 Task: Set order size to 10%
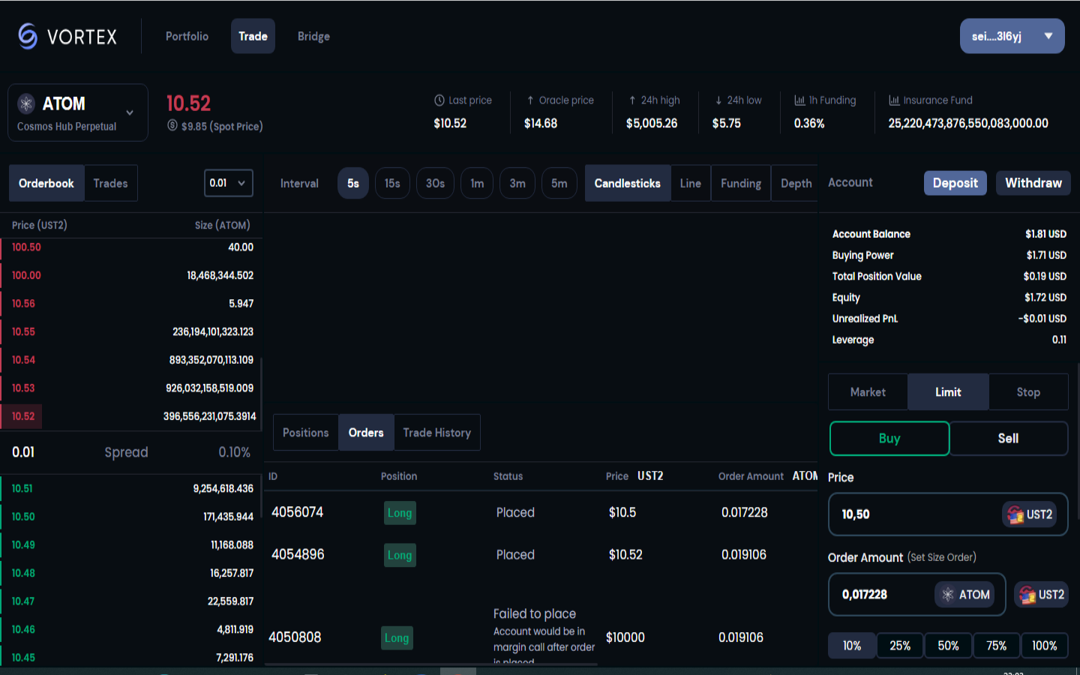tap(852, 646)
